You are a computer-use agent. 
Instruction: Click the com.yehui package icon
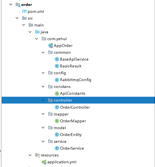[44, 39]
